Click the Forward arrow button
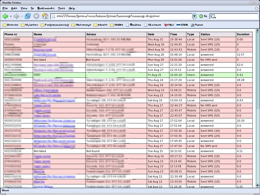Image resolution: width=260 pixels, height=195 pixels. click(x=17, y=16)
